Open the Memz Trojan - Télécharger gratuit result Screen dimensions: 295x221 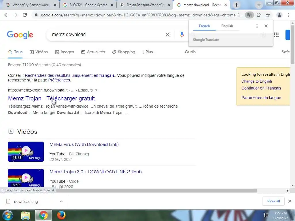51,98
